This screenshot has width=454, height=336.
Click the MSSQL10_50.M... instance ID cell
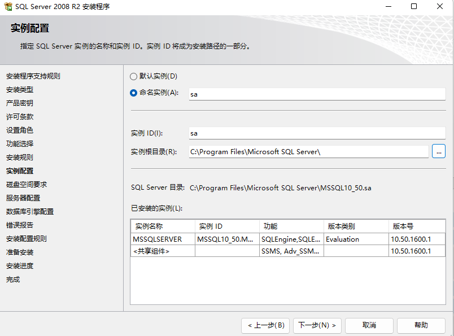click(x=227, y=239)
